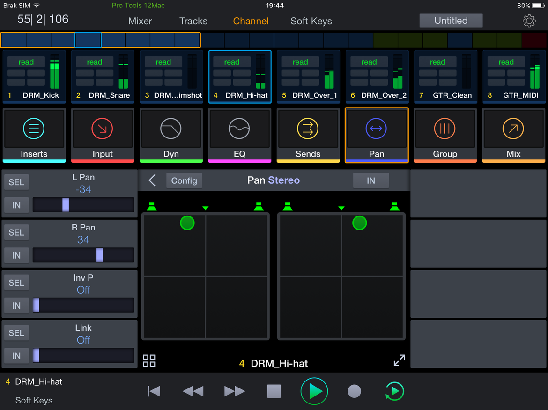Toggle the IN button beside Pan Stereo
The height and width of the screenshot is (410, 548).
click(x=371, y=180)
